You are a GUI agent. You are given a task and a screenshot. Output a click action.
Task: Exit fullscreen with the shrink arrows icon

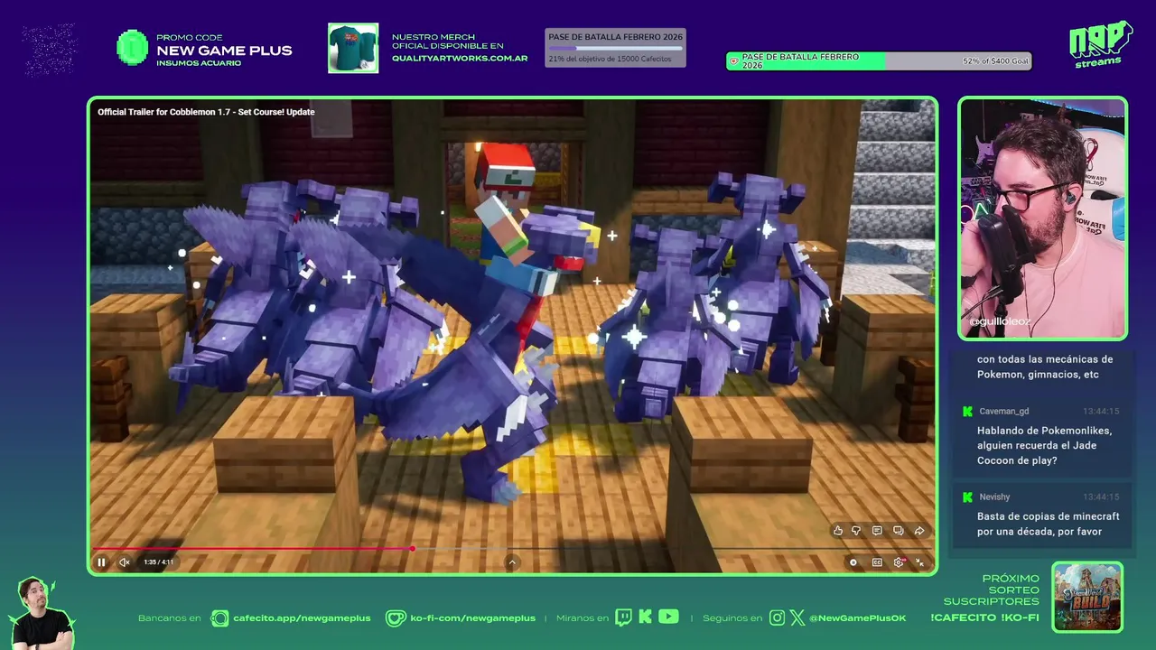point(919,562)
